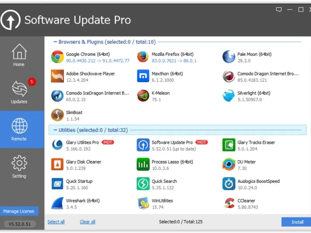Viewport: 311px width, 233px height.
Task: Collapse the Utilities section
Action: [55, 130]
